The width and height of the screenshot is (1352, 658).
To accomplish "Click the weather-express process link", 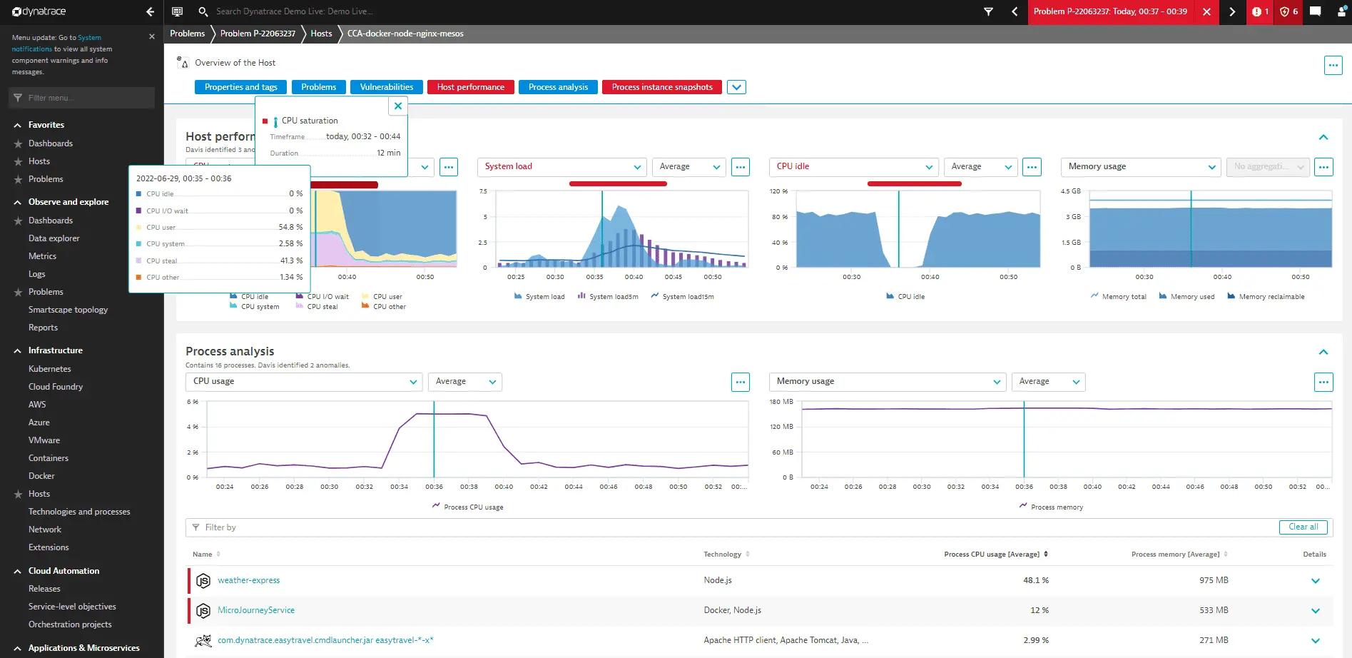I will (x=249, y=581).
